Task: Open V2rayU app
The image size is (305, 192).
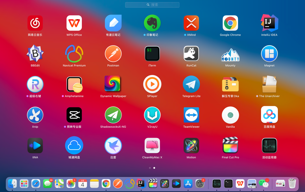Action: (152, 115)
